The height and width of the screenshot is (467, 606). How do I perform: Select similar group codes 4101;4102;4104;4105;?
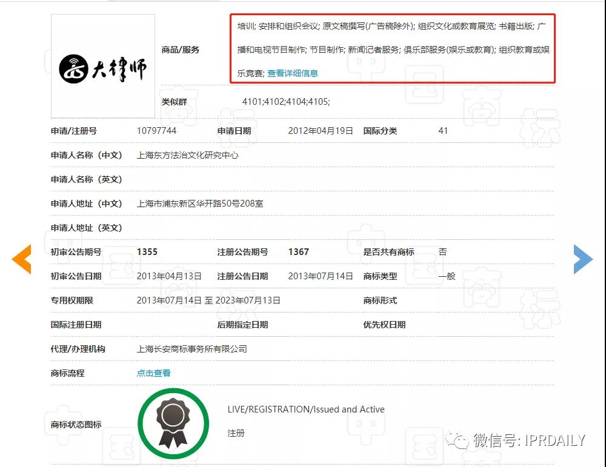pyautogui.click(x=286, y=102)
